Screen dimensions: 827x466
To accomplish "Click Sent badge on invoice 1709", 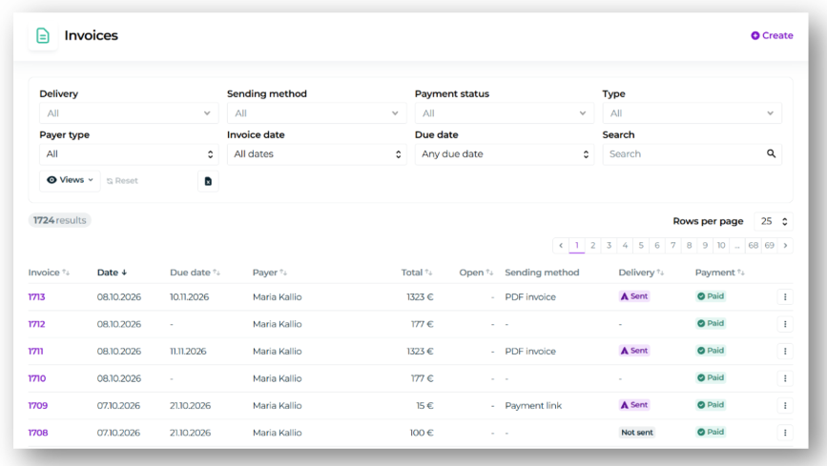I will (634, 405).
